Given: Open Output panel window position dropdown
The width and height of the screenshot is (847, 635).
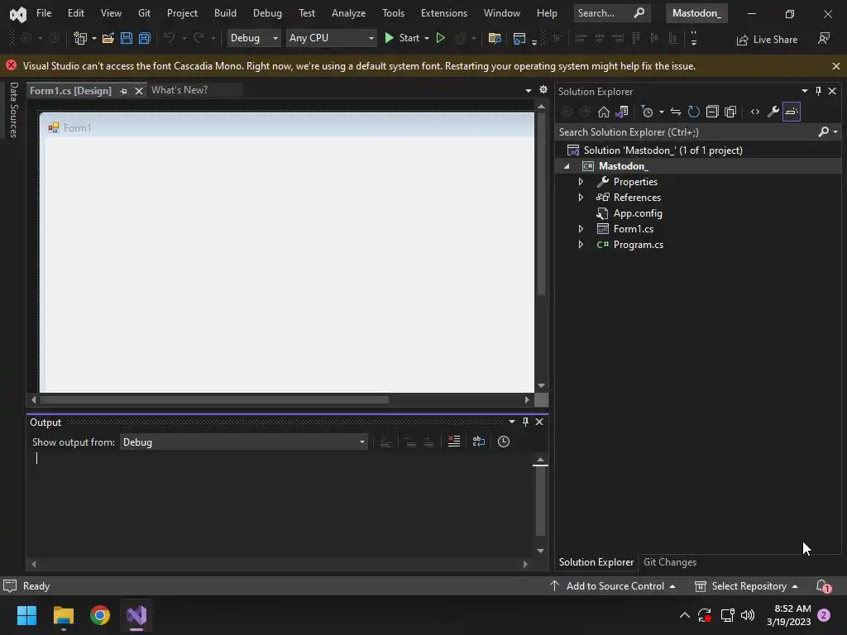Looking at the screenshot, I should tap(511, 422).
